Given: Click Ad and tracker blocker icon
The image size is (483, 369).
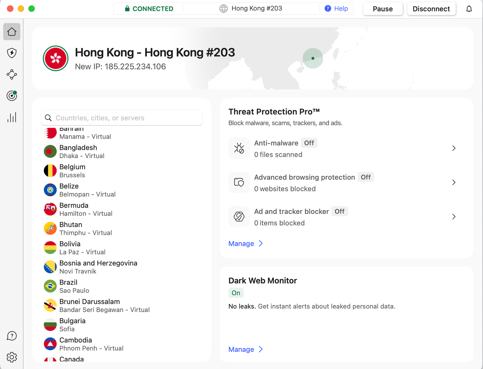Looking at the screenshot, I should coord(239,217).
